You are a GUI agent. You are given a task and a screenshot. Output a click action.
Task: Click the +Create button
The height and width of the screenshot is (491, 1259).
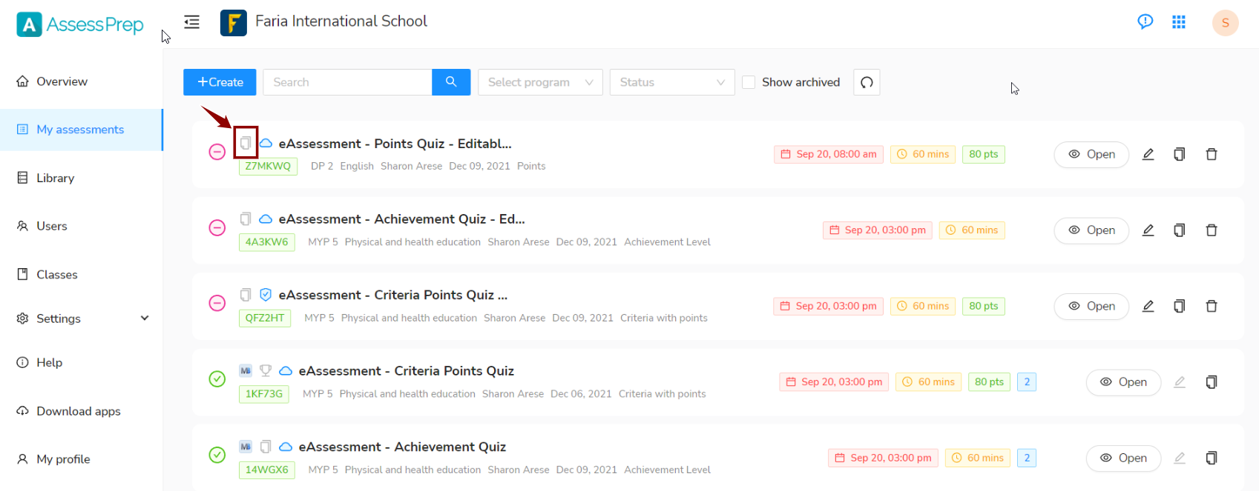(220, 82)
